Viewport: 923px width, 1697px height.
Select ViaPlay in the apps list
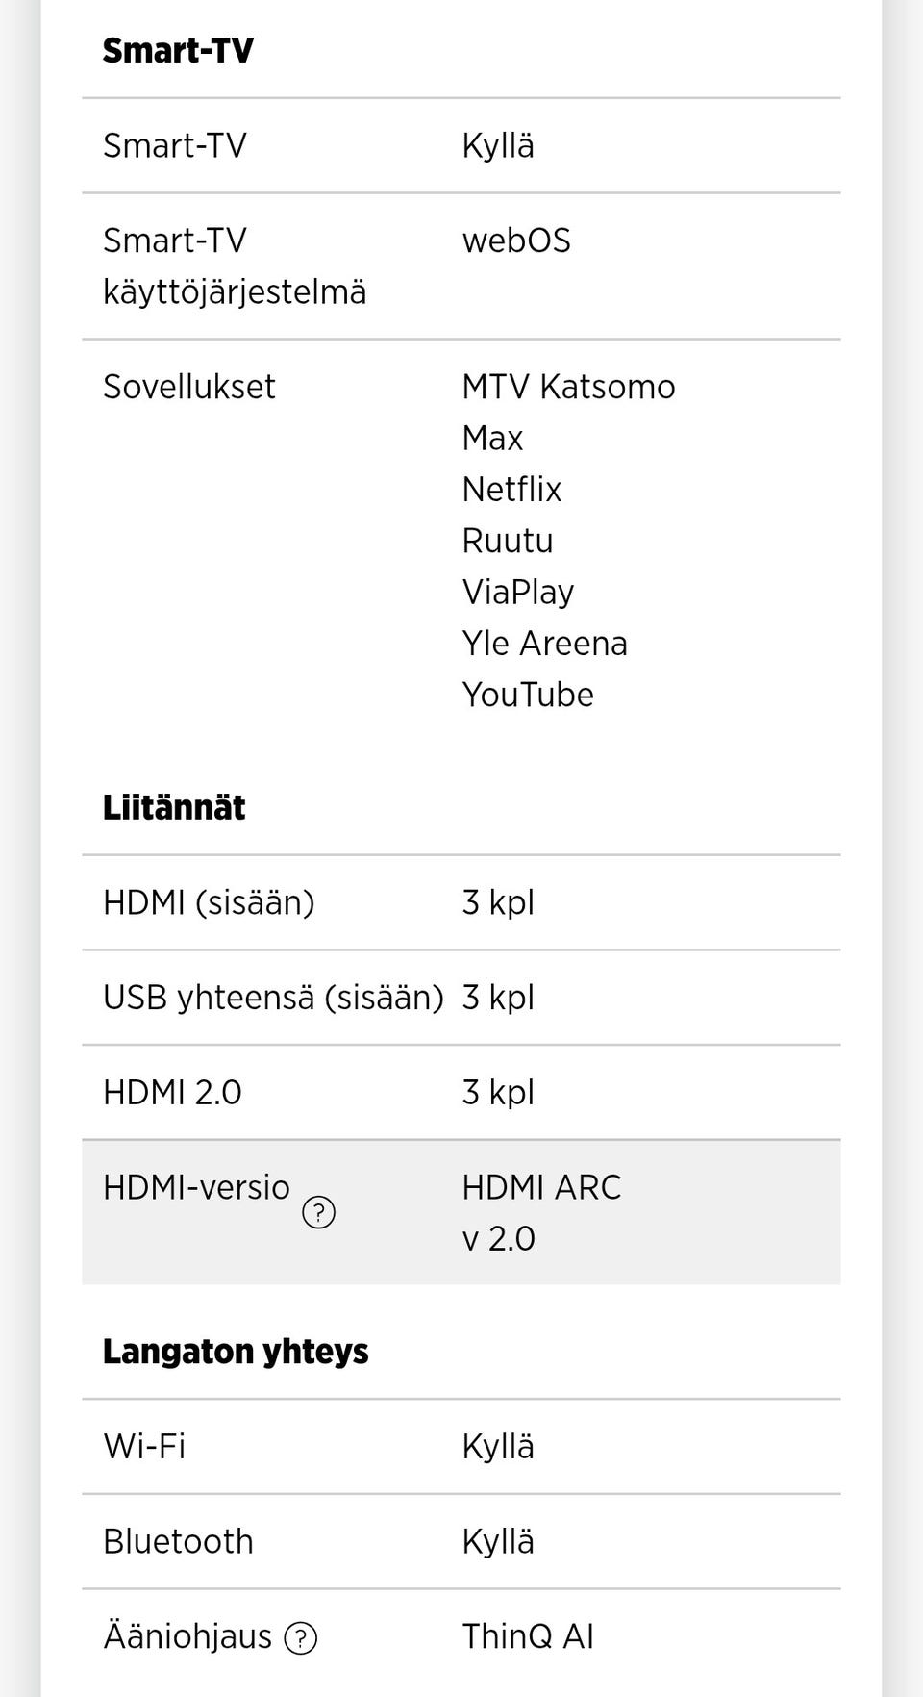pos(518,592)
